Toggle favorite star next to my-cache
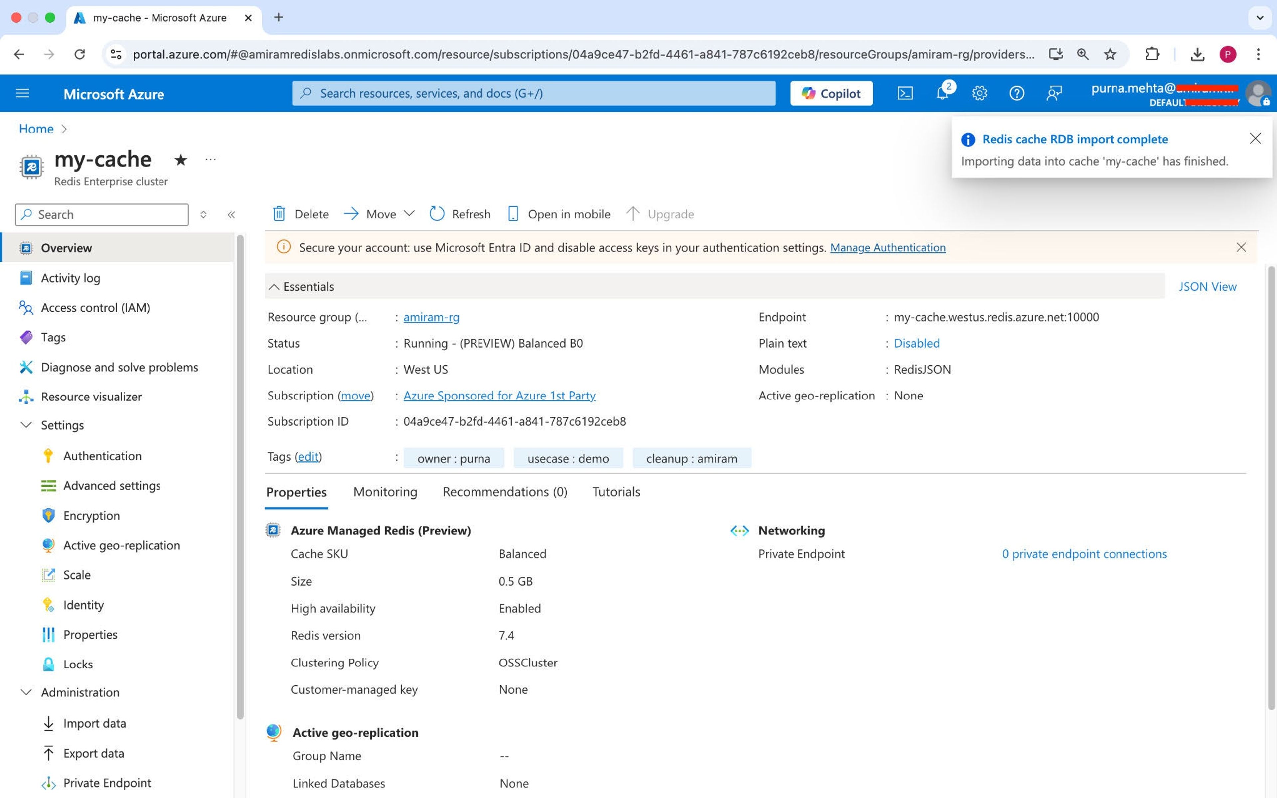The image size is (1277, 798). 180,159
